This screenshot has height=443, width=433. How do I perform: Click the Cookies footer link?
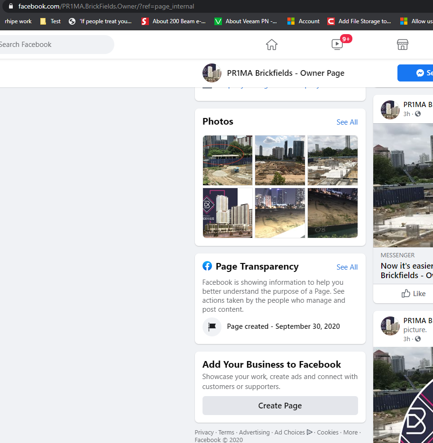328,432
